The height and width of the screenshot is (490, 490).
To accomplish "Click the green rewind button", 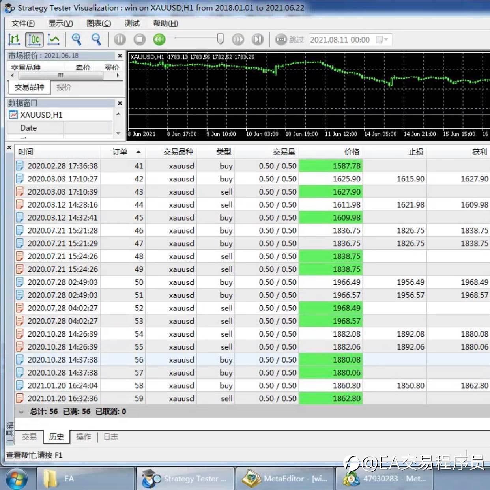I will pyautogui.click(x=159, y=39).
